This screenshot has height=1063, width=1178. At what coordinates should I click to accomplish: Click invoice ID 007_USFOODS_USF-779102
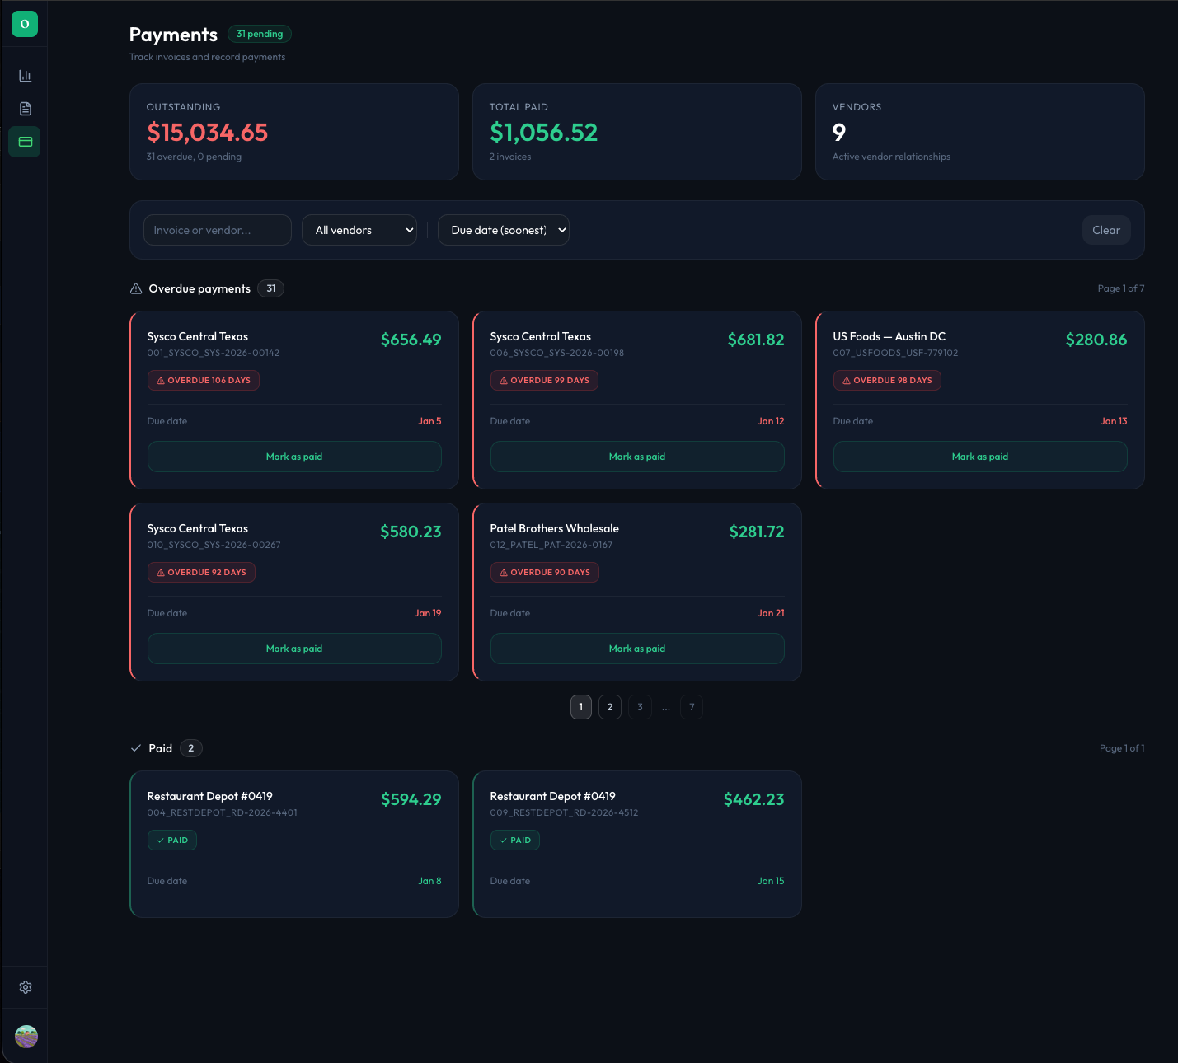click(x=896, y=353)
